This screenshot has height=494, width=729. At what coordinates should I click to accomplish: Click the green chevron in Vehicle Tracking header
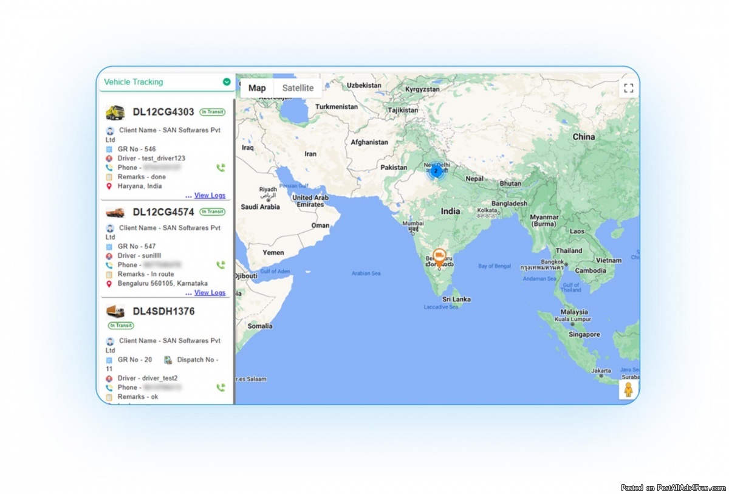227,82
